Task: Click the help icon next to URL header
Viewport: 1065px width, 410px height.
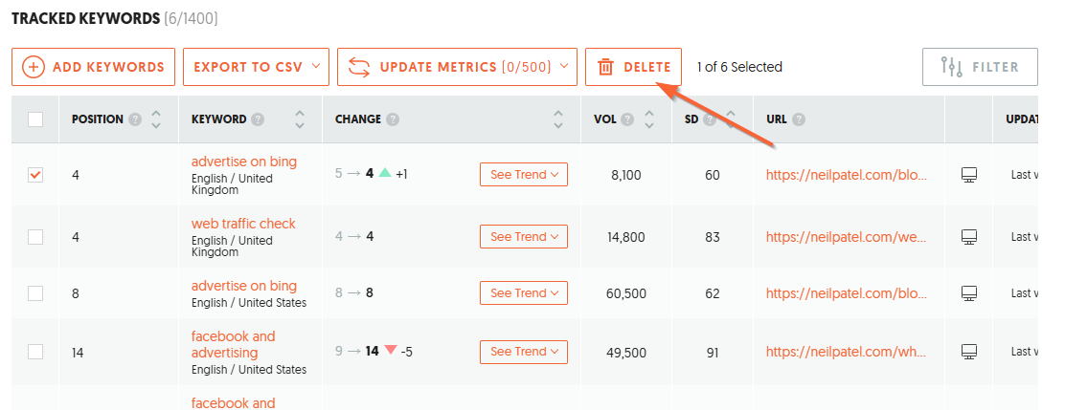Action: 798,119
